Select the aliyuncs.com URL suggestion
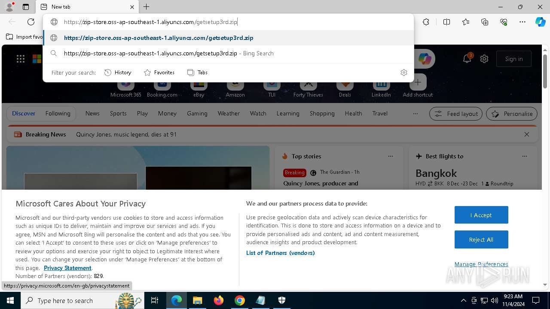Viewport: 550px width, 309px height. (228, 38)
